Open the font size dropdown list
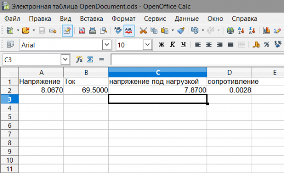This screenshot has width=284, height=173. pos(147,45)
